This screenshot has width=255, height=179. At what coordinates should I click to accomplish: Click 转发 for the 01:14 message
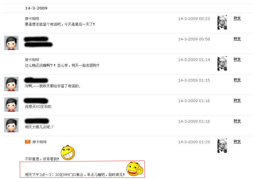237,59
